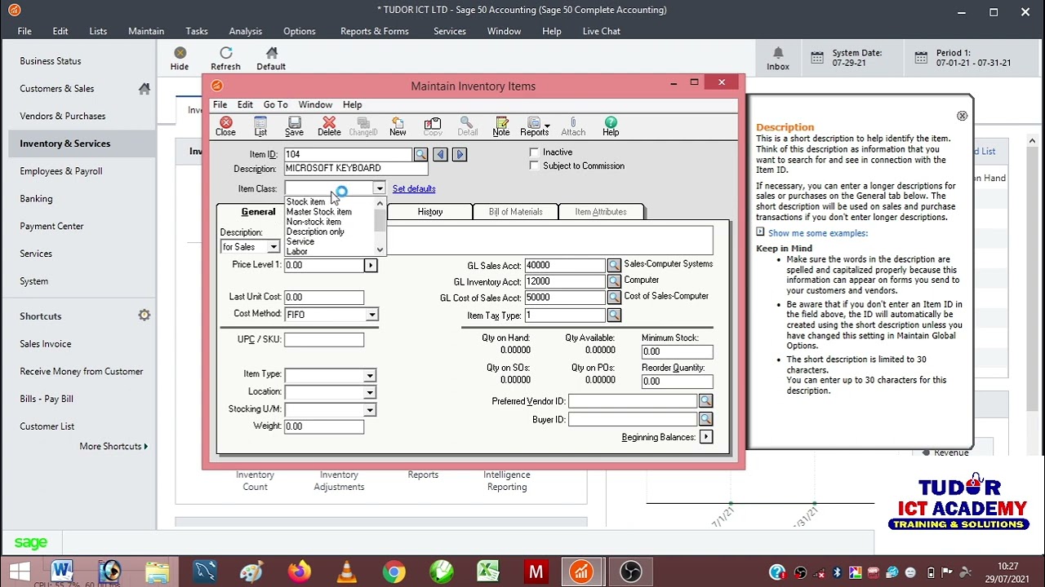Click the Last Unit Cost field

click(324, 298)
